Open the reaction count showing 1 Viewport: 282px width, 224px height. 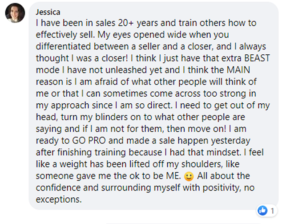coord(273,211)
